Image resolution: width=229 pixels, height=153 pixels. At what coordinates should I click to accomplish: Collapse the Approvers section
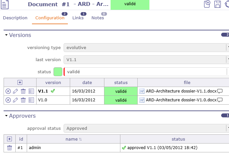[x=6, y=116]
